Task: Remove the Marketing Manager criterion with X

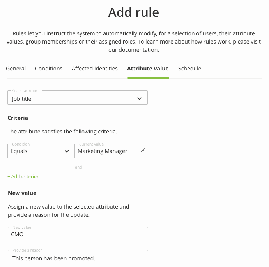Action: 143,150
